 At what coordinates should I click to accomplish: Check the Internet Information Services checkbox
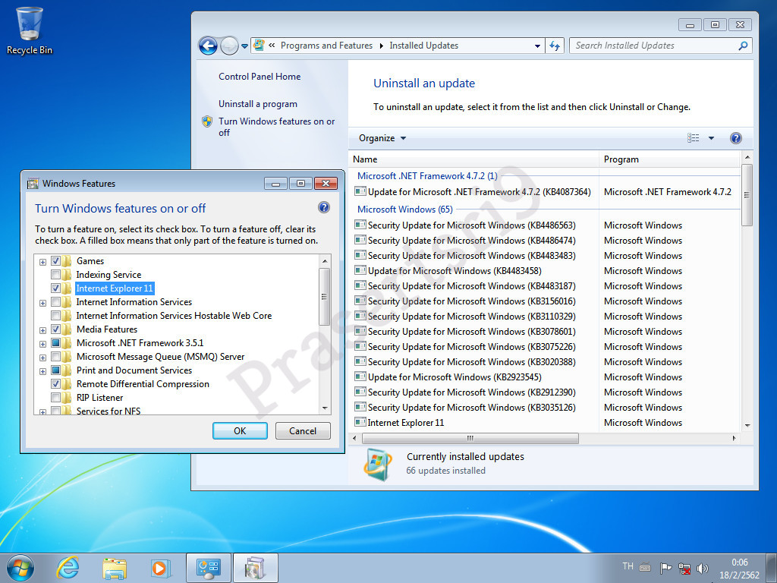(55, 302)
